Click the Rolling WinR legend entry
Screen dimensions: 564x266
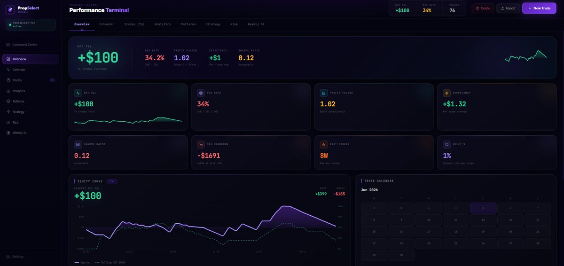[110, 262]
